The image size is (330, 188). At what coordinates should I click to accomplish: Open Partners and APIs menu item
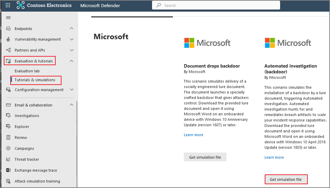coord(30,50)
